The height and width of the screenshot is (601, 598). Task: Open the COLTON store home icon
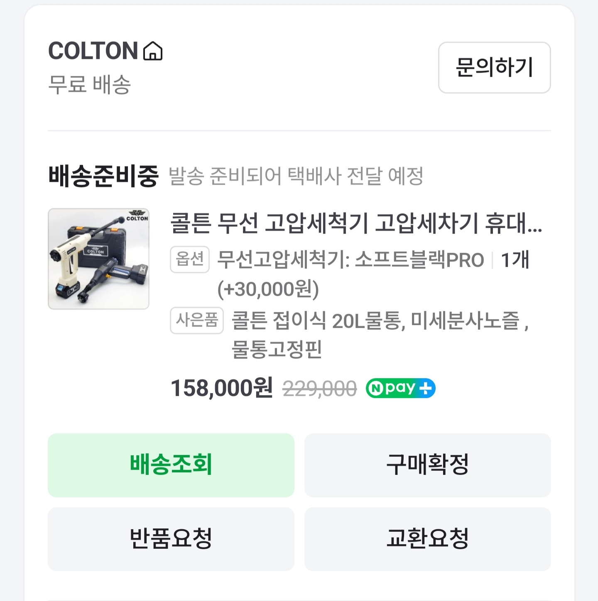pos(153,51)
